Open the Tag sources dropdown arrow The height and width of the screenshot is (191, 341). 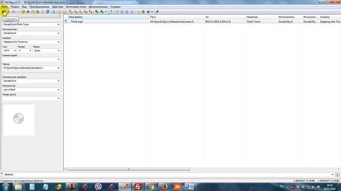[x=152, y=12]
